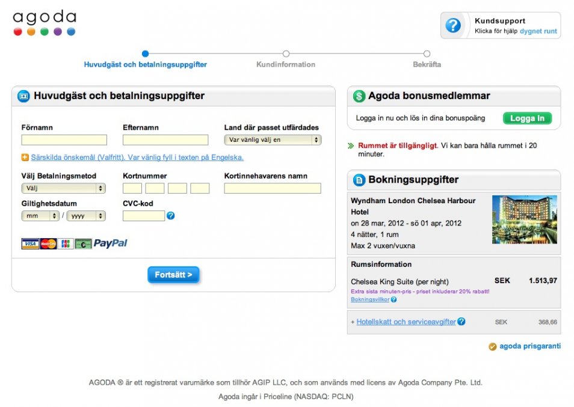The height and width of the screenshot is (407, 574).
Task: Click the Huvudgäst section header icon
Action: pos(24,96)
